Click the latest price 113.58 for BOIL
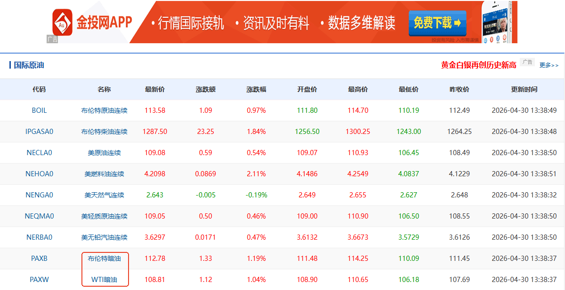565x290 pixels. pyautogui.click(x=155, y=110)
